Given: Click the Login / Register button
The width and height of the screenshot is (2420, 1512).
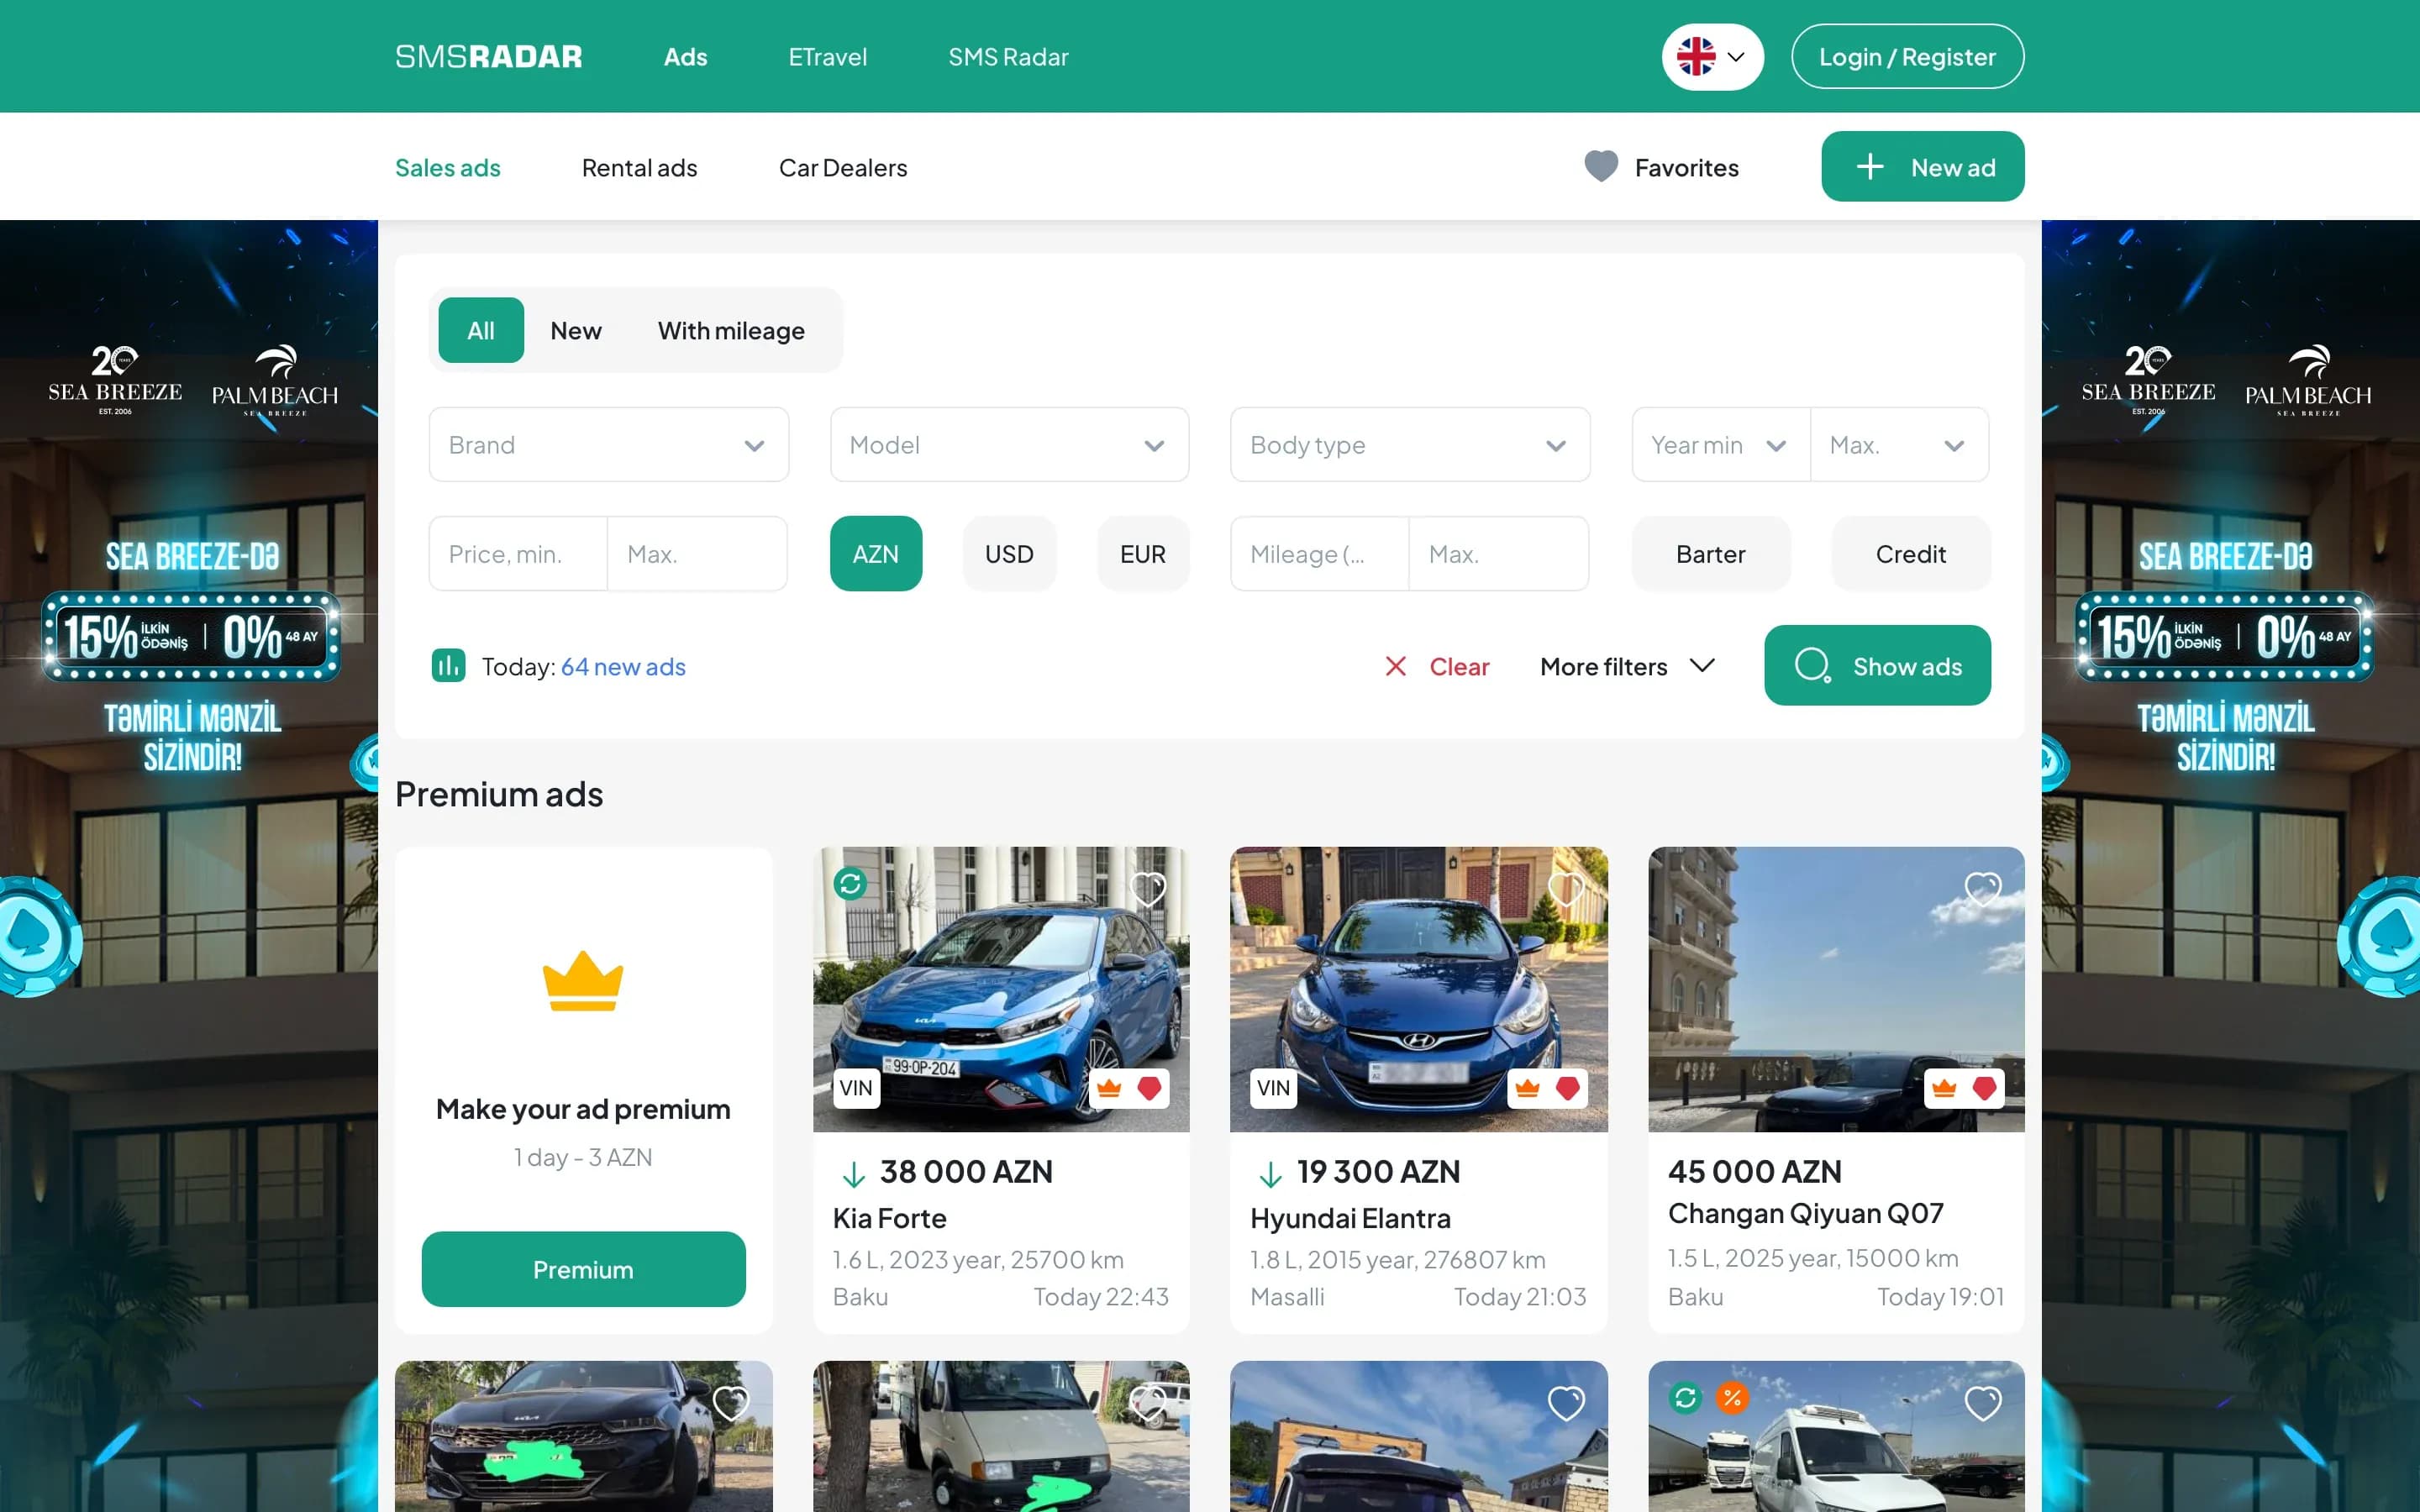Looking at the screenshot, I should pos(1907,57).
